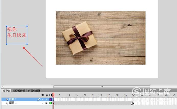Lock 图层 2 via its lock dot
Viewport: 177px width, 109px height.
click(x=47, y=99)
